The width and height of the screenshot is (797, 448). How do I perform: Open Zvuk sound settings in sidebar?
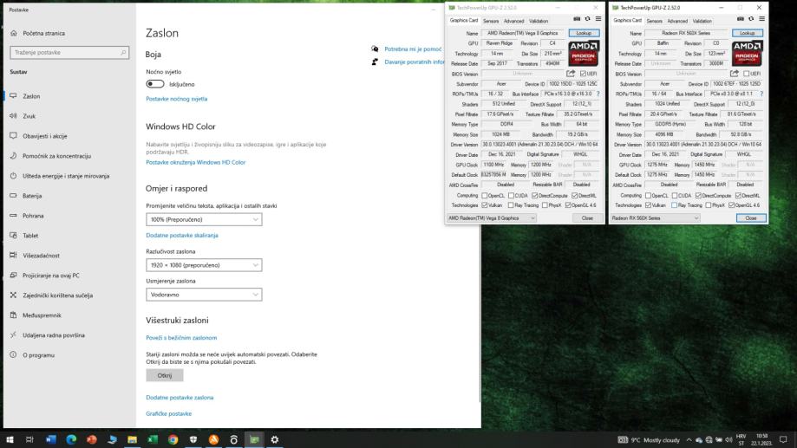pyautogui.click(x=30, y=115)
